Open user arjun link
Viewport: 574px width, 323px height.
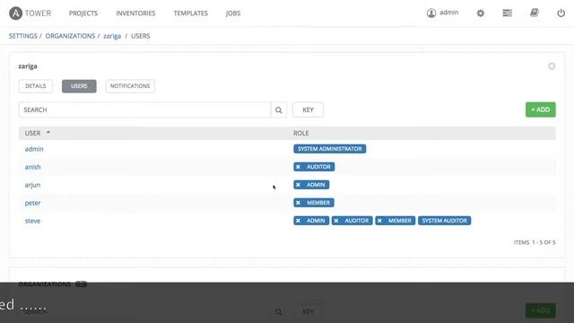click(32, 185)
